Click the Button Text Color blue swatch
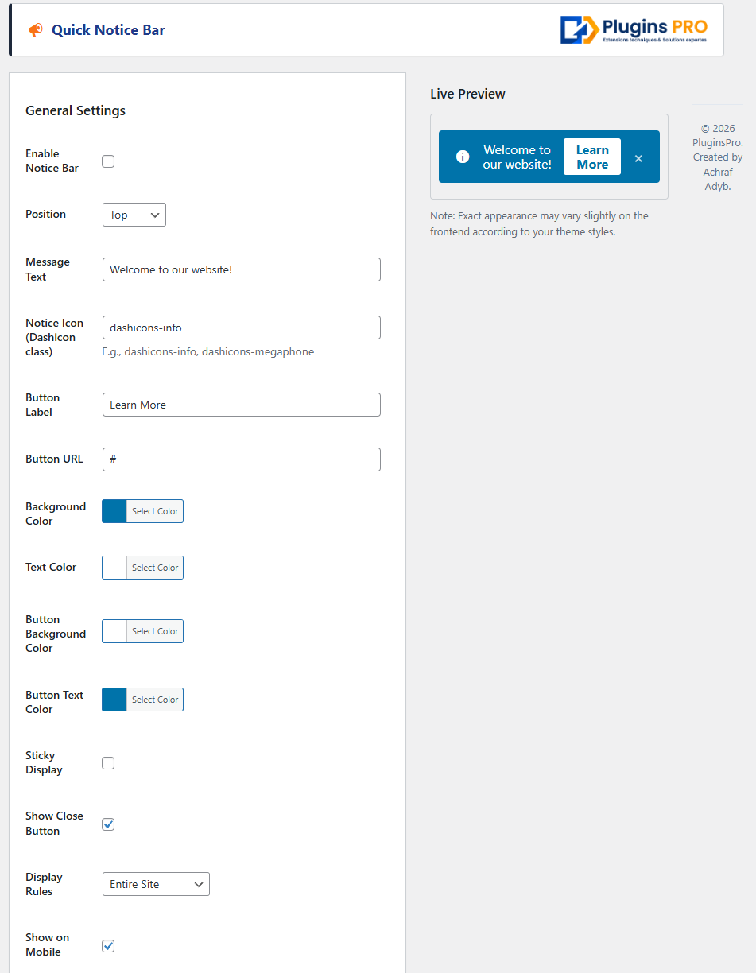Screen dimensions: 756x973 (114, 700)
